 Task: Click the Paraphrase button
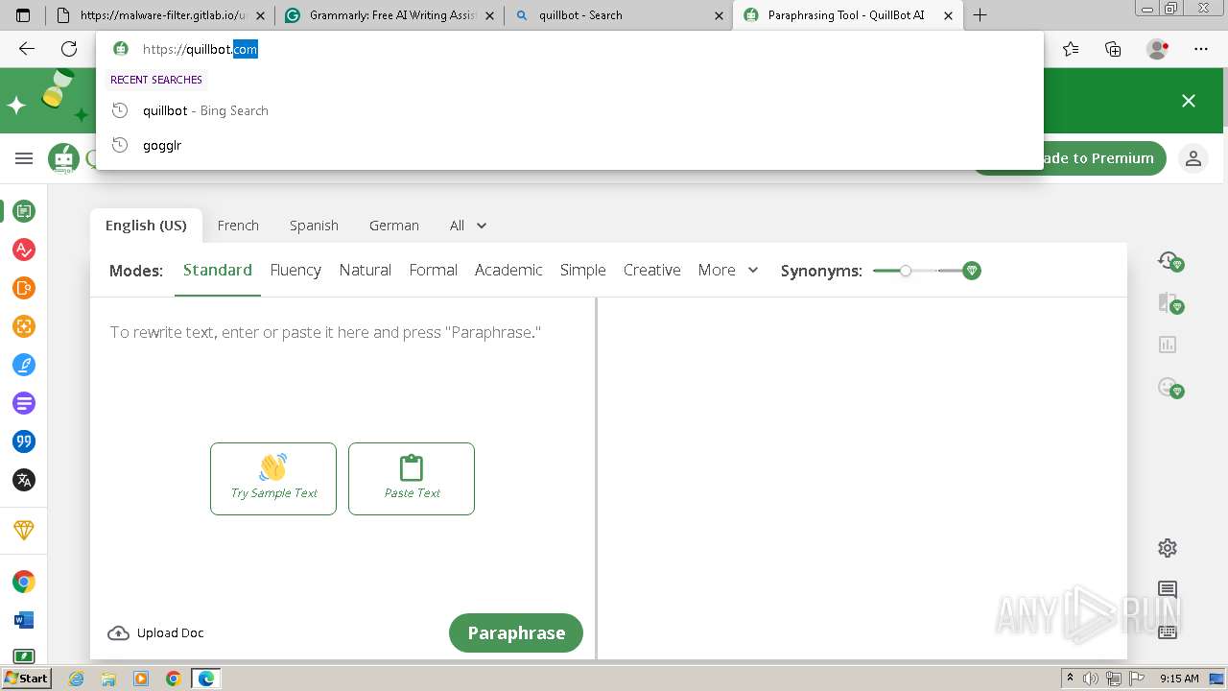point(516,632)
